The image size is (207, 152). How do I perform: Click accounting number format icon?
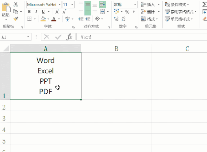pyautogui.click(x=116, y=12)
